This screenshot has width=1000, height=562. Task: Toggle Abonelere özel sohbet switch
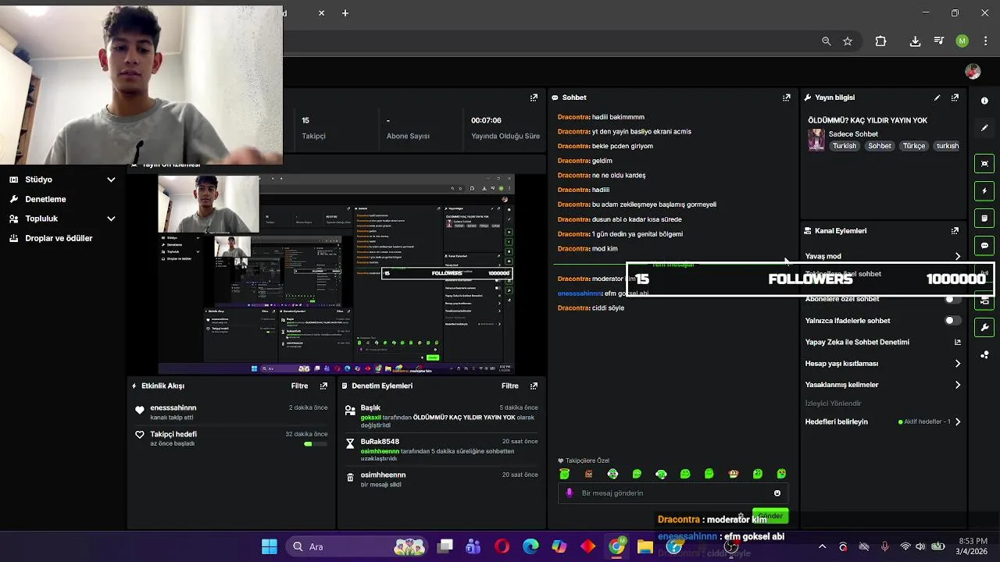pyautogui.click(x=952, y=299)
